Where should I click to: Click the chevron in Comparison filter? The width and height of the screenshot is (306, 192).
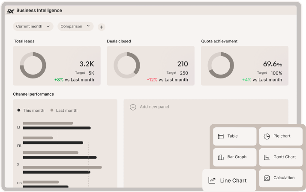[x=88, y=26]
